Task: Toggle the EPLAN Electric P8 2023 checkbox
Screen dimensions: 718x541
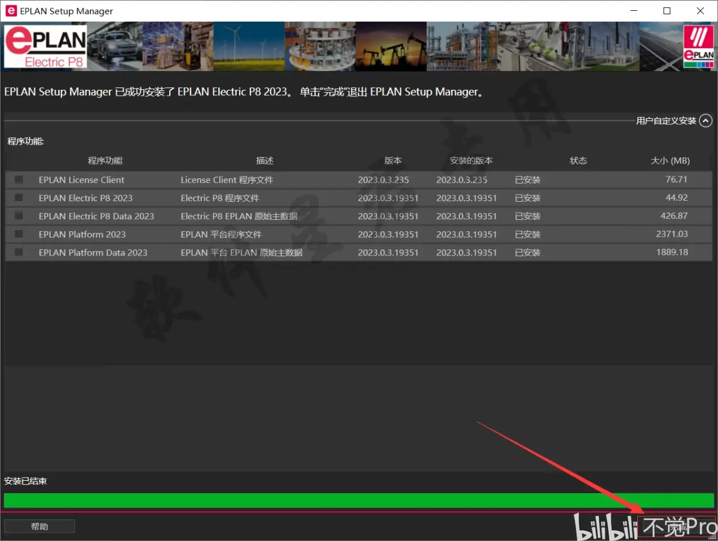Action: coord(19,198)
